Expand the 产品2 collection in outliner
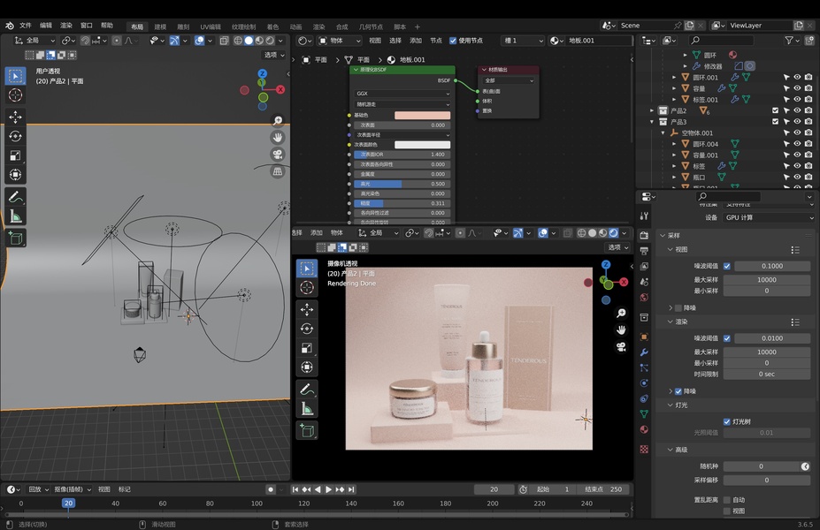The width and height of the screenshot is (820, 530). (x=653, y=110)
